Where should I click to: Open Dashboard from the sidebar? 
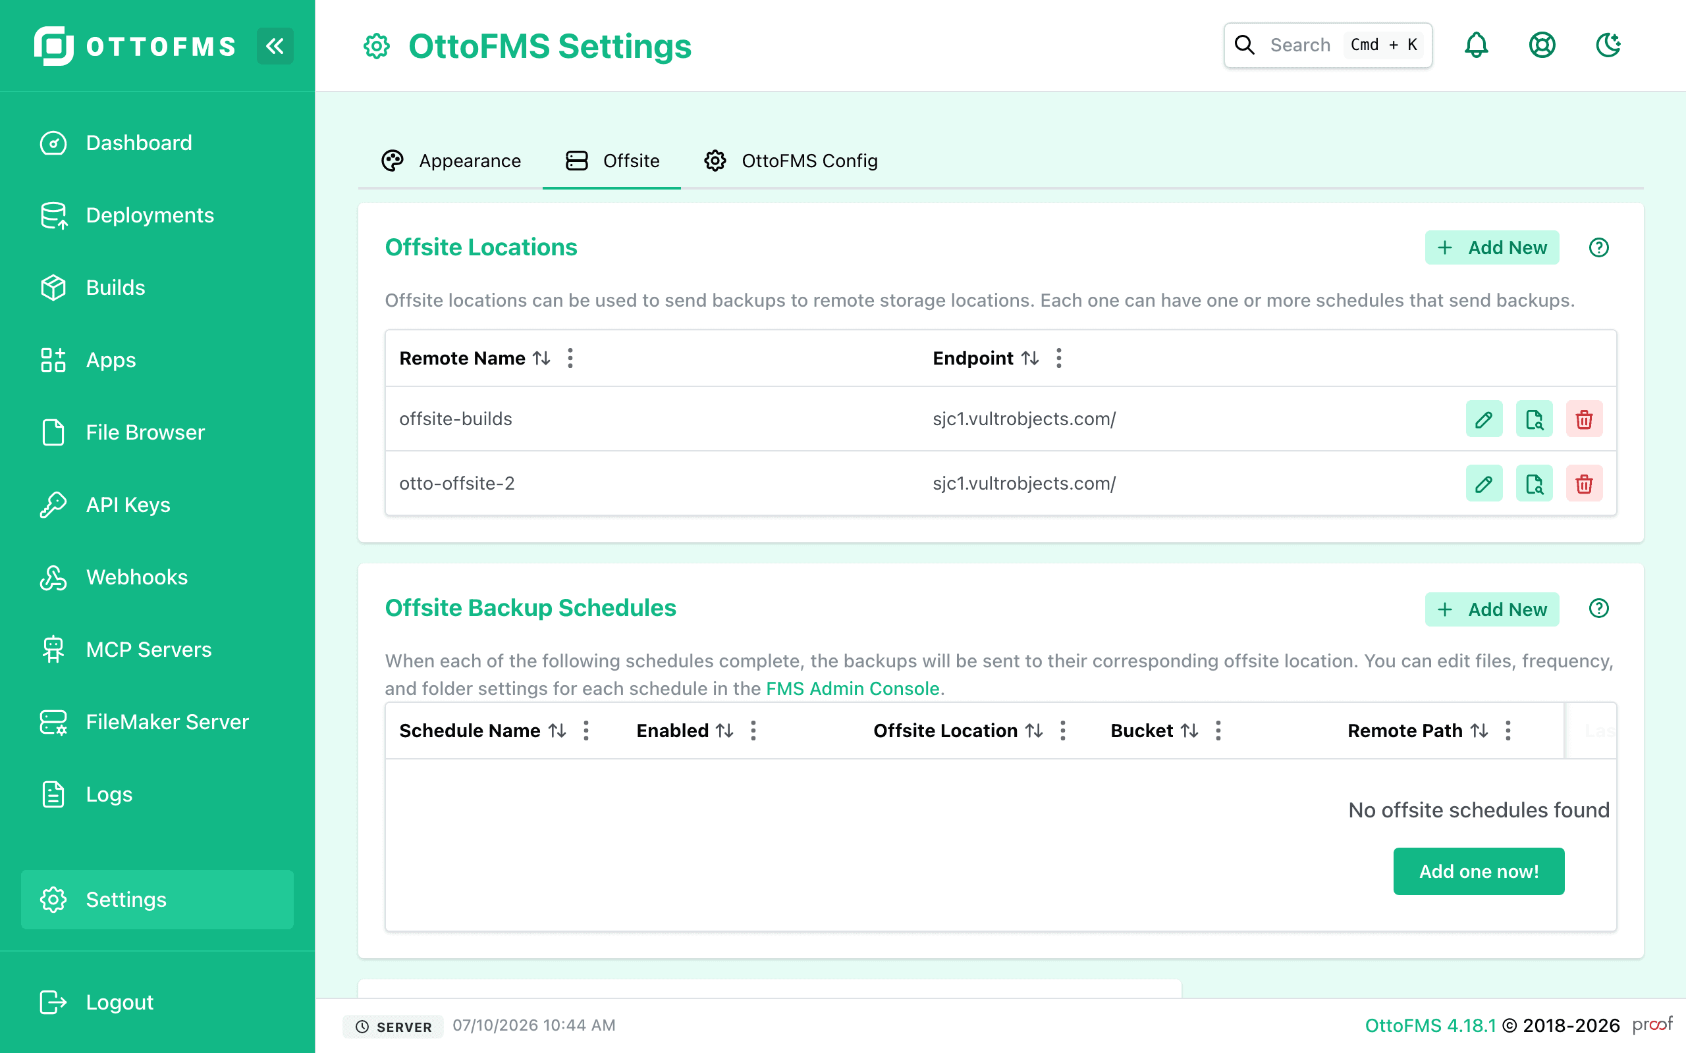157,143
